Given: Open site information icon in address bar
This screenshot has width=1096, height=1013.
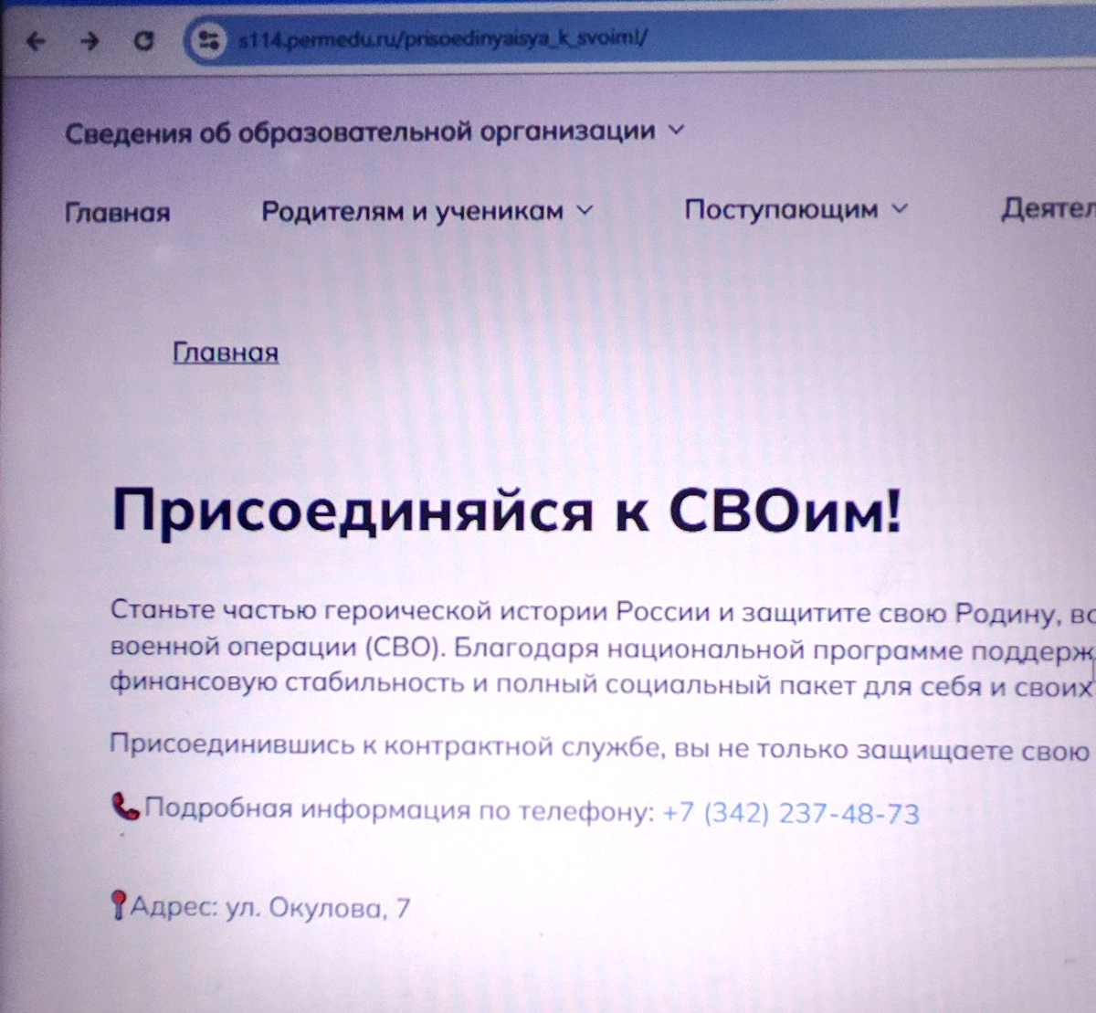Looking at the screenshot, I should pyautogui.click(x=208, y=40).
